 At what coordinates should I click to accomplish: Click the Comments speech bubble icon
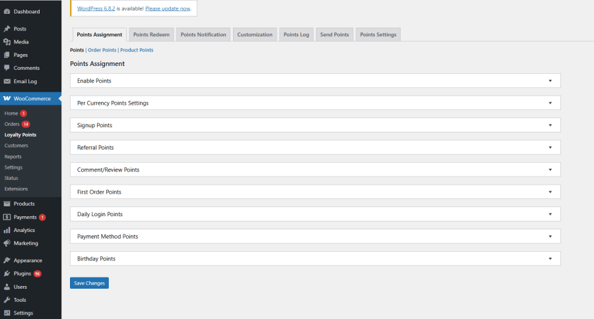(7, 68)
